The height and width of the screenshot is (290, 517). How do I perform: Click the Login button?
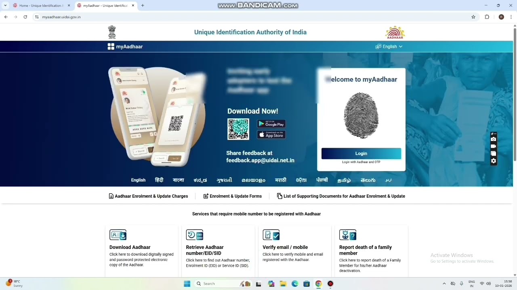tap(361, 153)
